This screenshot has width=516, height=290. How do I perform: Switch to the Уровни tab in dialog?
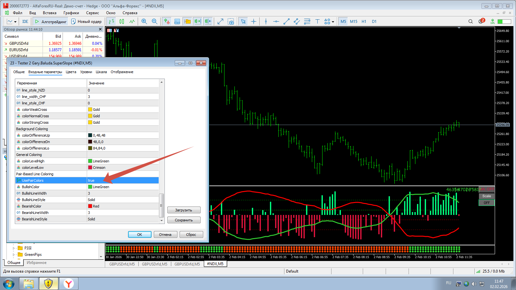(86, 72)
